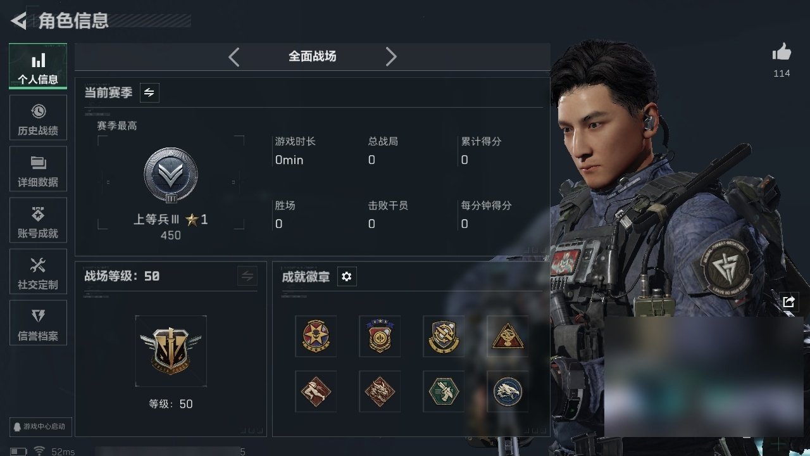Tap the level 50 battlefield shield emblem
Viewport: 810px width, 456px height.
pos(171,351)
